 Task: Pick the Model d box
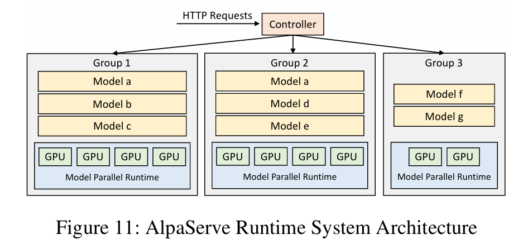click(290, 103)
